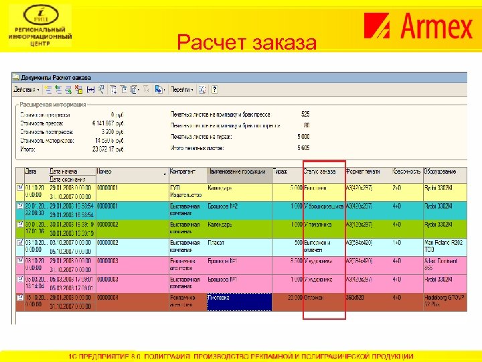Click the Add new document toolbar icon
Viewport: 482px width, 362px height.
(48, 90)
